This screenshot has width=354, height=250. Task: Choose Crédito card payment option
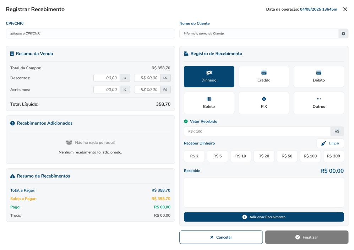(263, 76)
